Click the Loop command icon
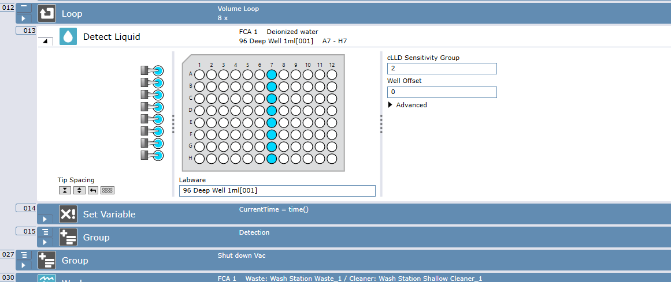Viewport: 671px width, 282px height. click(x=47, y=13)
